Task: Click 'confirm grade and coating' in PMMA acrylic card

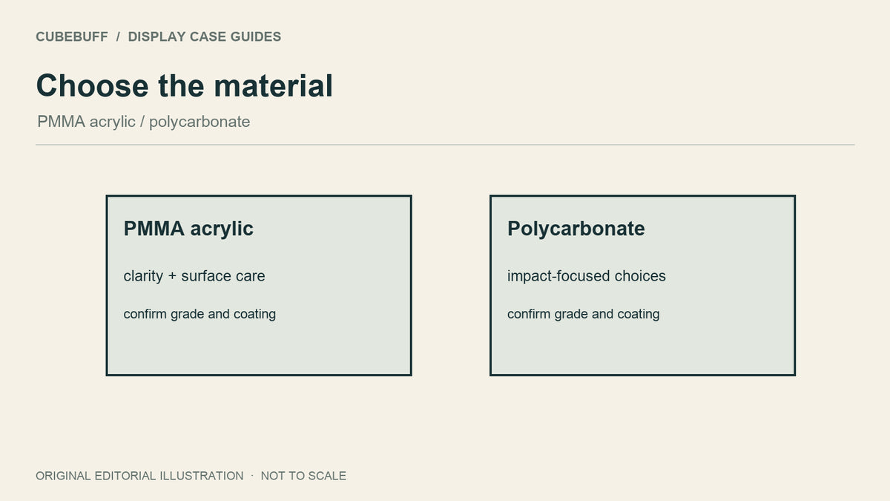Action: coord(200,314)
